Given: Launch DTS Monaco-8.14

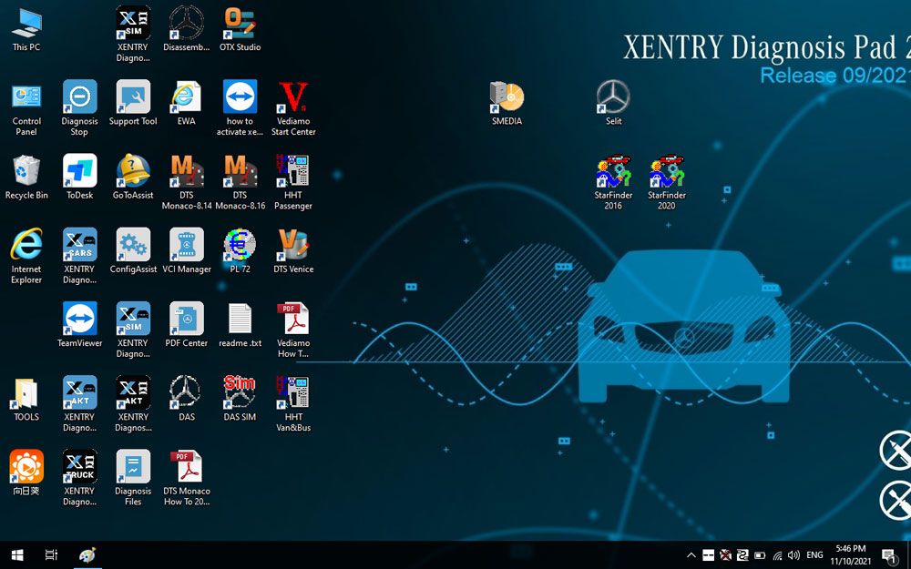Looking at the screenshot, I should 187,182.
